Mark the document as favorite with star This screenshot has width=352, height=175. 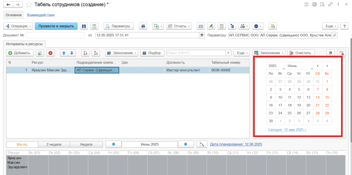[29, 4]
